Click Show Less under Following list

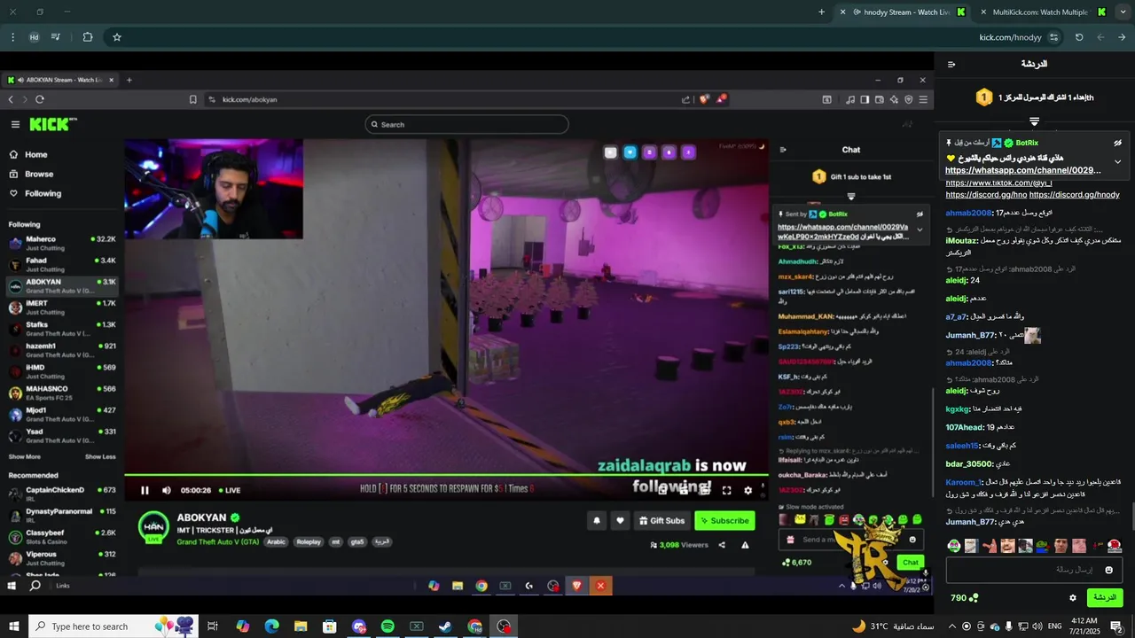pos(100,456)
